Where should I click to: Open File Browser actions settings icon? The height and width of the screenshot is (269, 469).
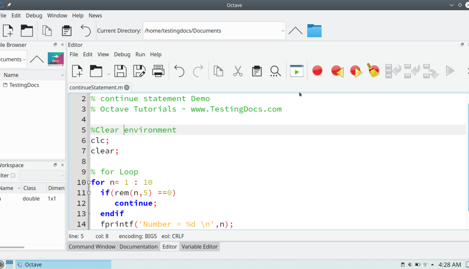[56, 59]
